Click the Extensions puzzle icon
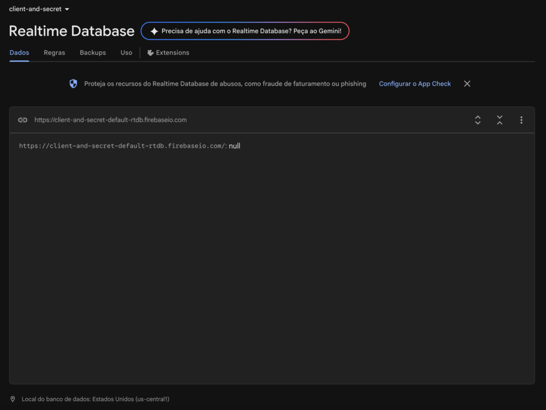This screenshot has width=546, height=410. pos(150,53)
